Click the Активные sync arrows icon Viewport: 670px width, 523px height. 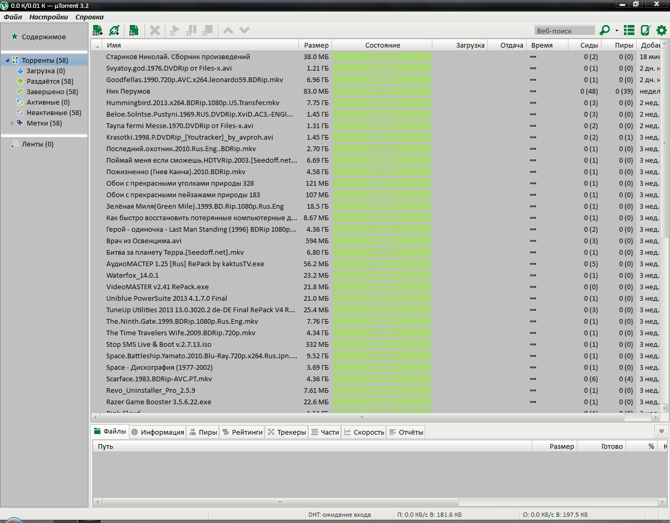(x=20, y=102)
